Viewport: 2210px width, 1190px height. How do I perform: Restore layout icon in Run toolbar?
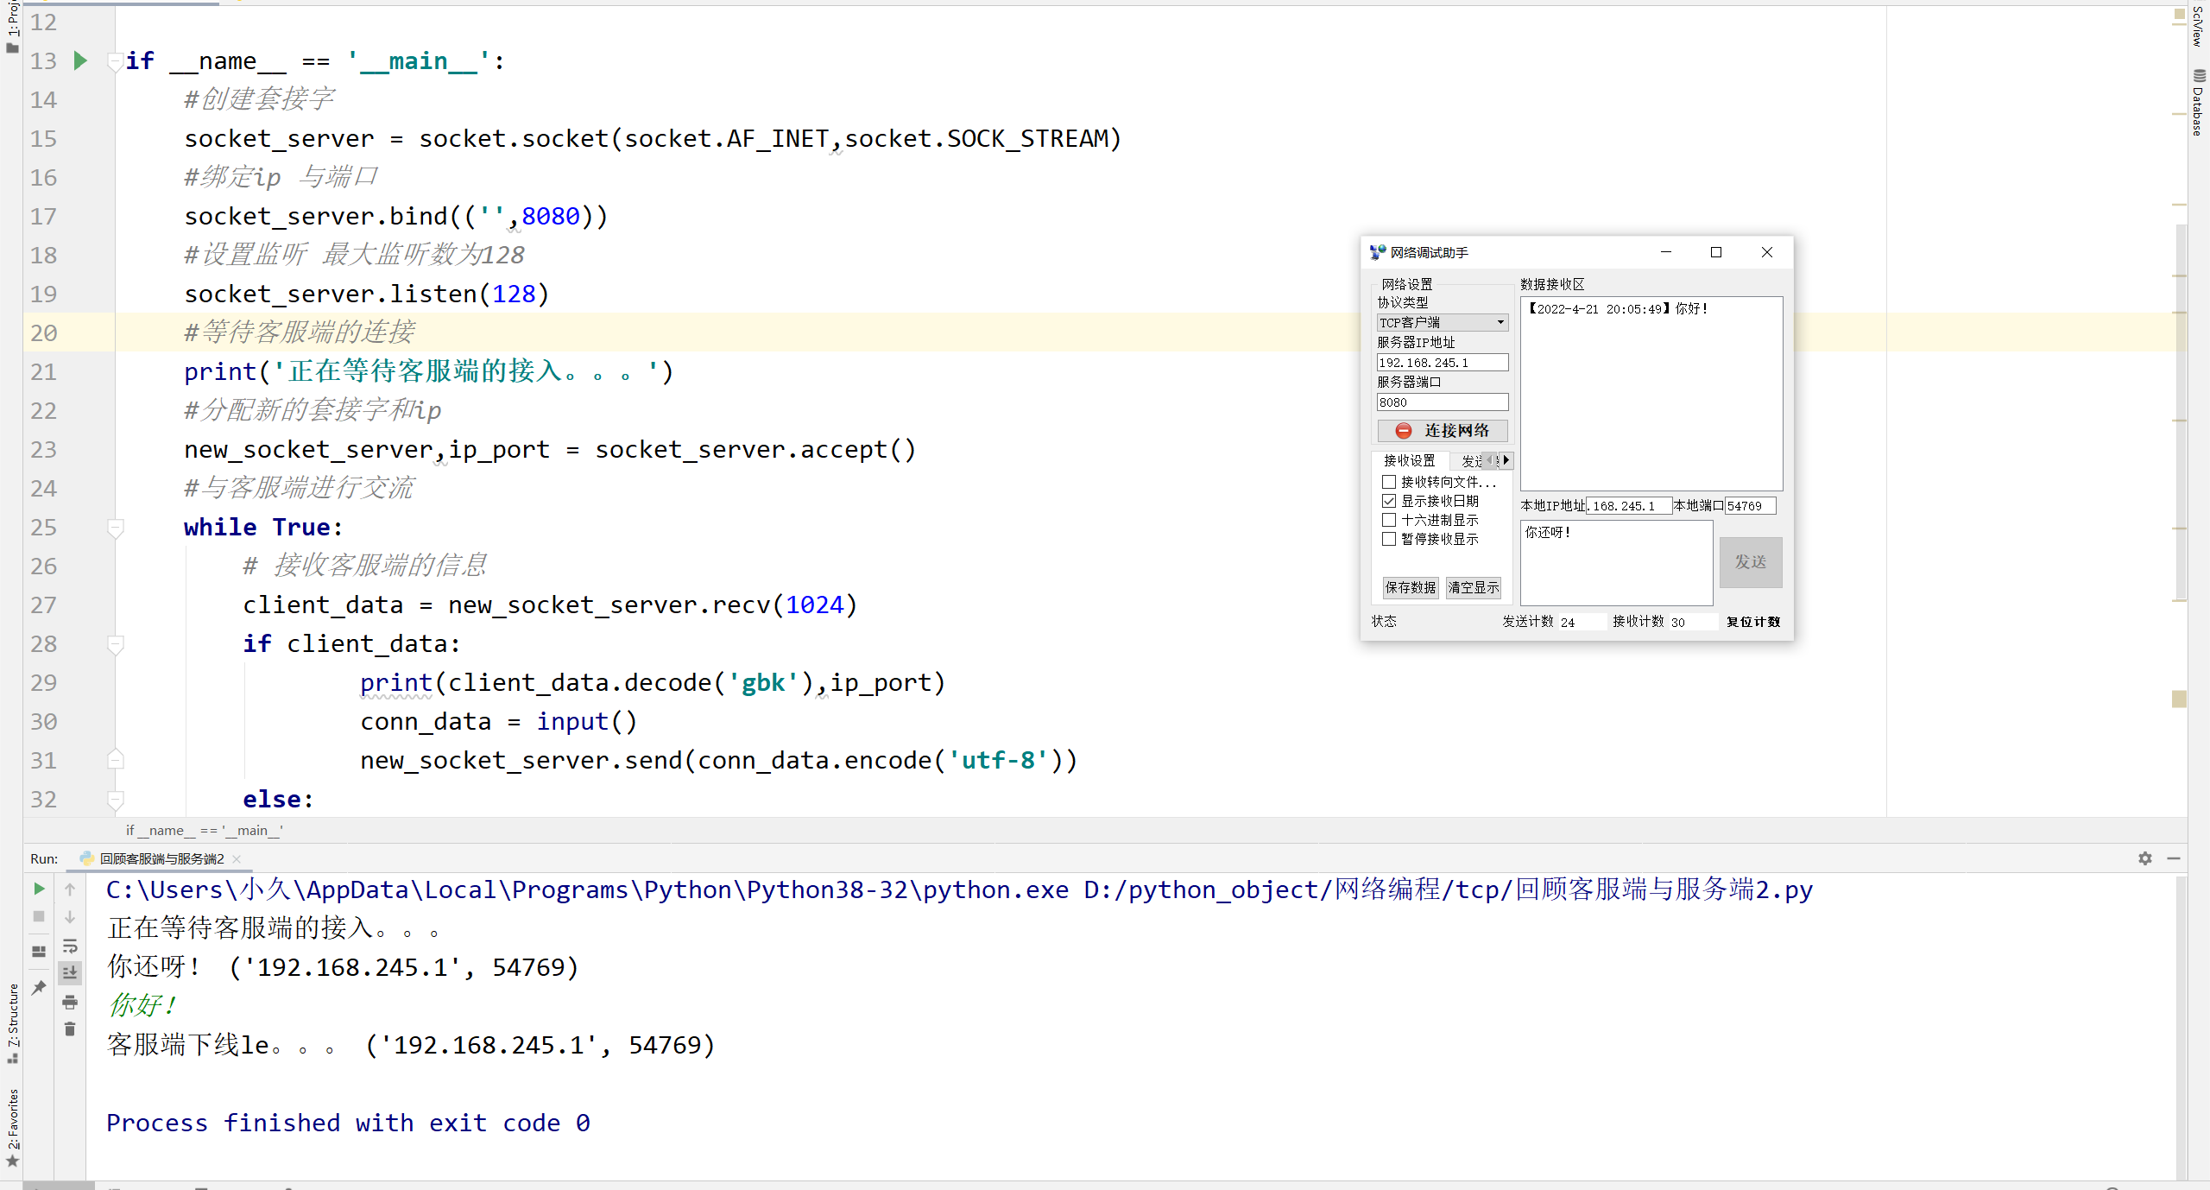(39, 951)
